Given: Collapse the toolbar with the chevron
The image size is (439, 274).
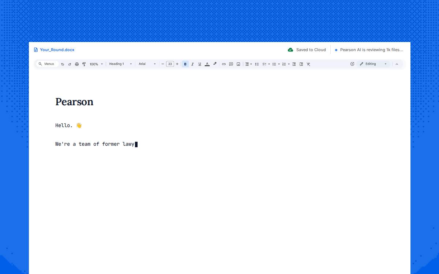Looking at the screenshot, I should pos(397,64).
